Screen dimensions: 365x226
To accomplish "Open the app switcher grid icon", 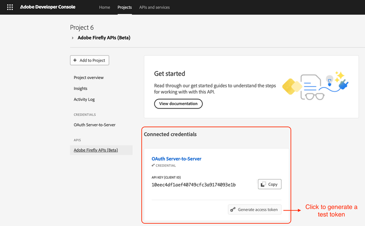I will (10, 7).
